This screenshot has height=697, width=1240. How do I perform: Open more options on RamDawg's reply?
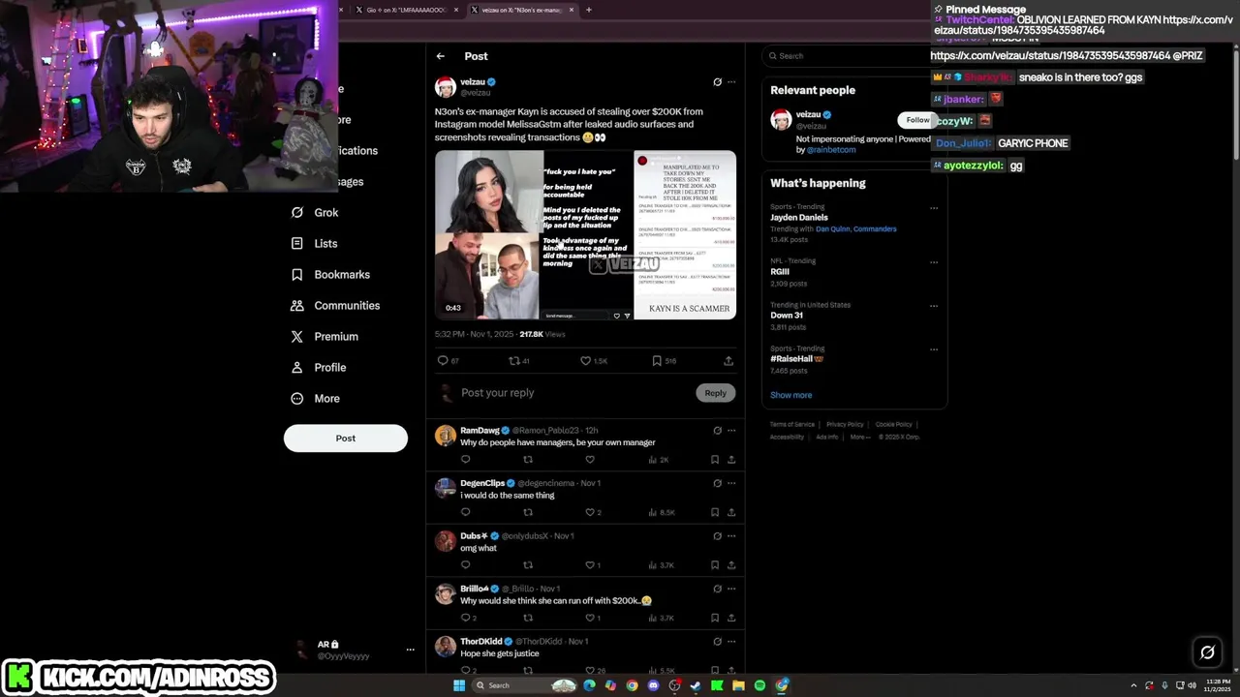pyautogui.click(x=731, y=431)
